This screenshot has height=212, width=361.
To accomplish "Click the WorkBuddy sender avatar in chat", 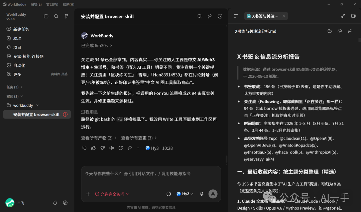I will [x=85, y=36].
